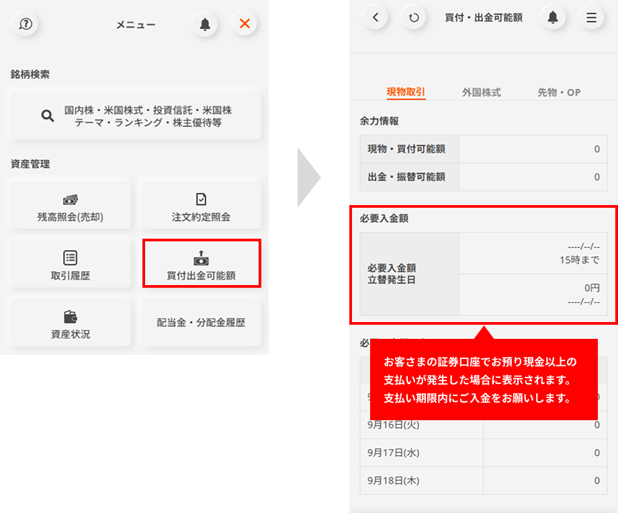This screenshot has width=618, height=513.
Task: Click the 銘柄検索 search box
Action: 136,116
